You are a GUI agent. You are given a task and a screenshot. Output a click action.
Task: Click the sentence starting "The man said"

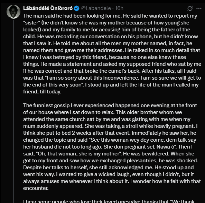point(73,16)
